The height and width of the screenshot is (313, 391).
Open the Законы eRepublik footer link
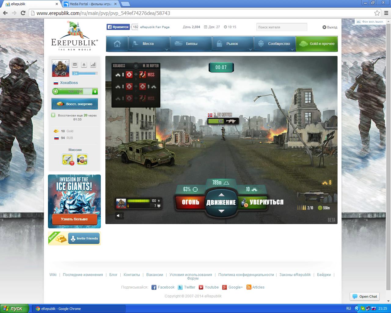tap(295, 275)
